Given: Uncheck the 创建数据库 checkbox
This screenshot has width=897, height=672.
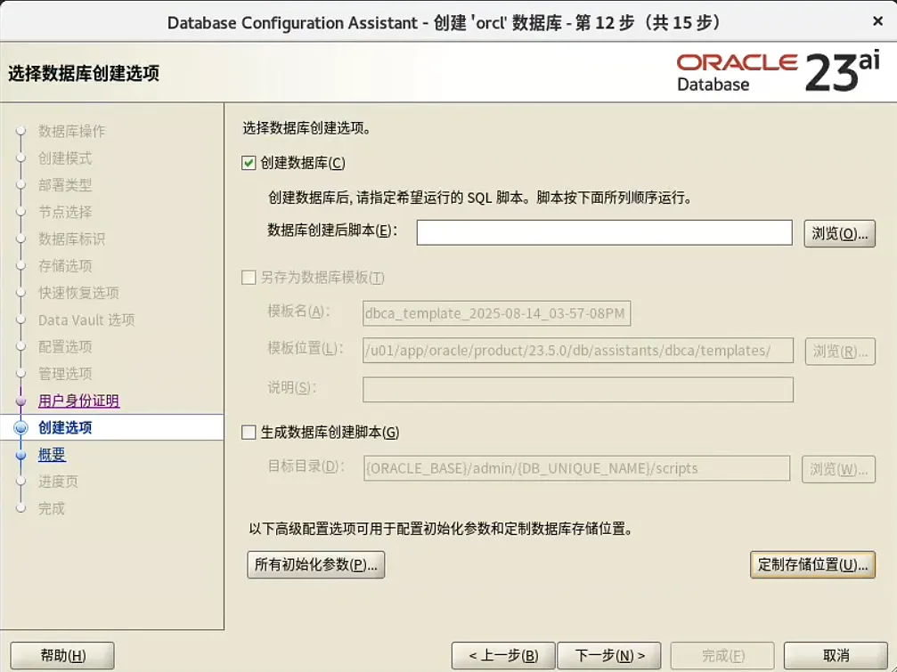Looking at the screenshot, I should 250,163.
